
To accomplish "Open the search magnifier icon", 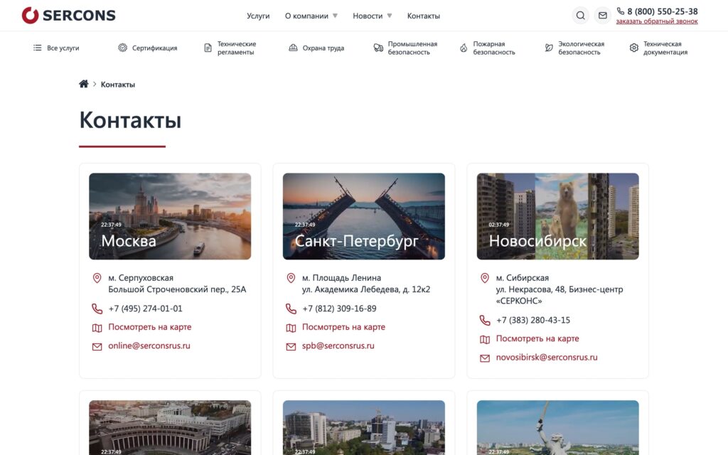I will pyautogui.click(x=580, y=16).
